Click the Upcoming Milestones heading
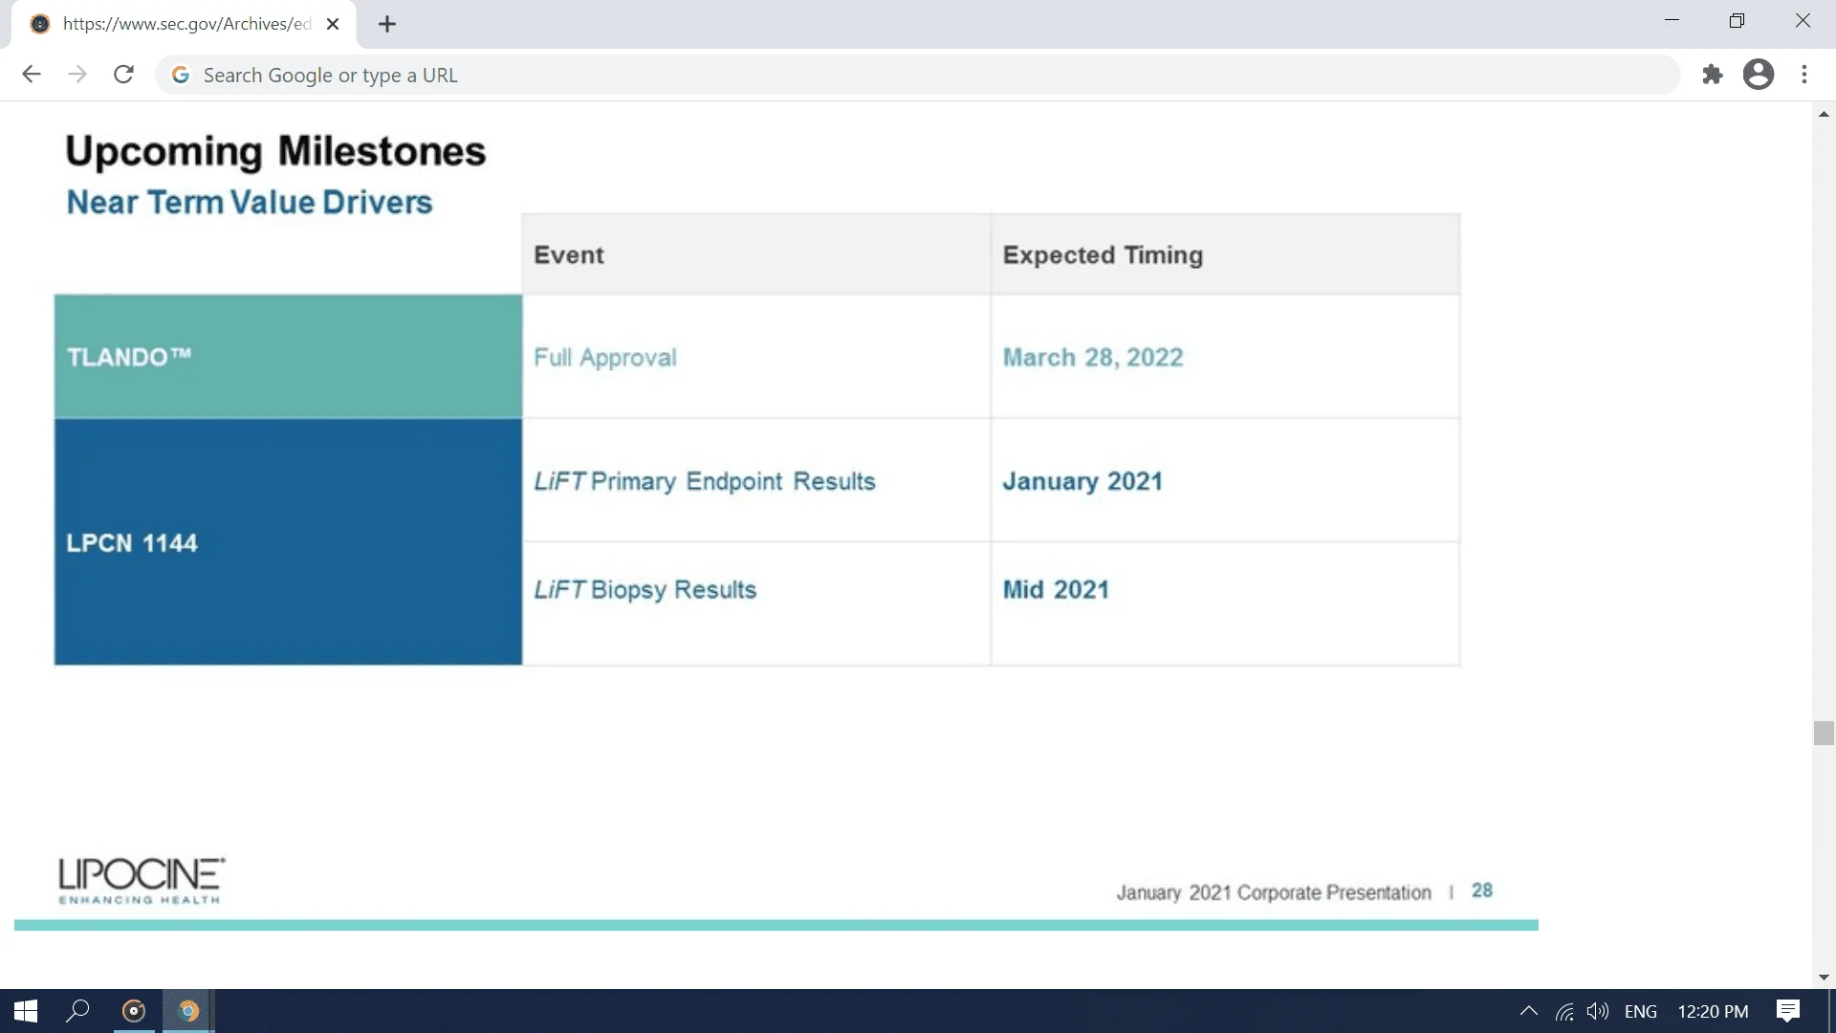The height and width of the screenshot is (1033, 1836). coord(275,151)
